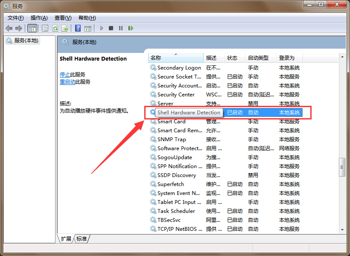Click the 停止 link to stop service

(65, 74)
